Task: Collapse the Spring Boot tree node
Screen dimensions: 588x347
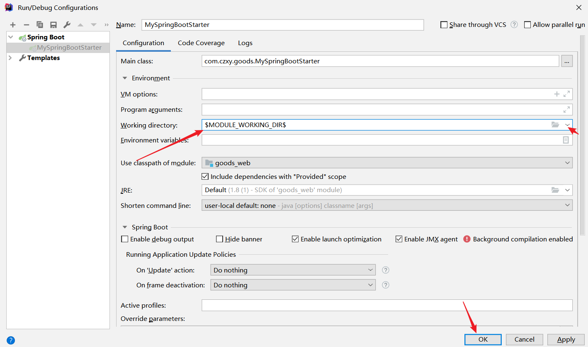Action: coord(10,37)
